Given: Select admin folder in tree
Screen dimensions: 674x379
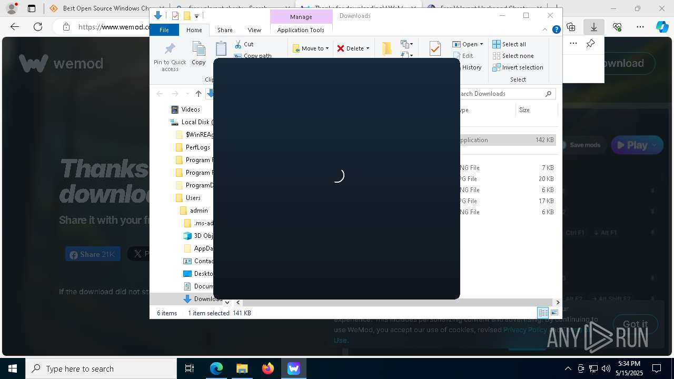Looking at the screenshot, I should [199, 211].
